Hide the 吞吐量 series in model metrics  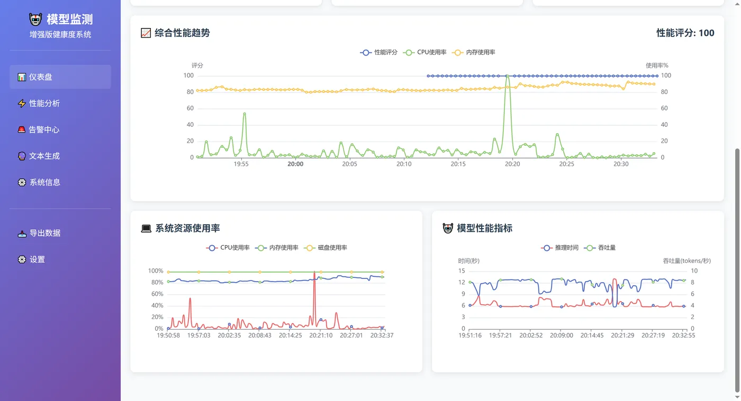coord(600,248)
